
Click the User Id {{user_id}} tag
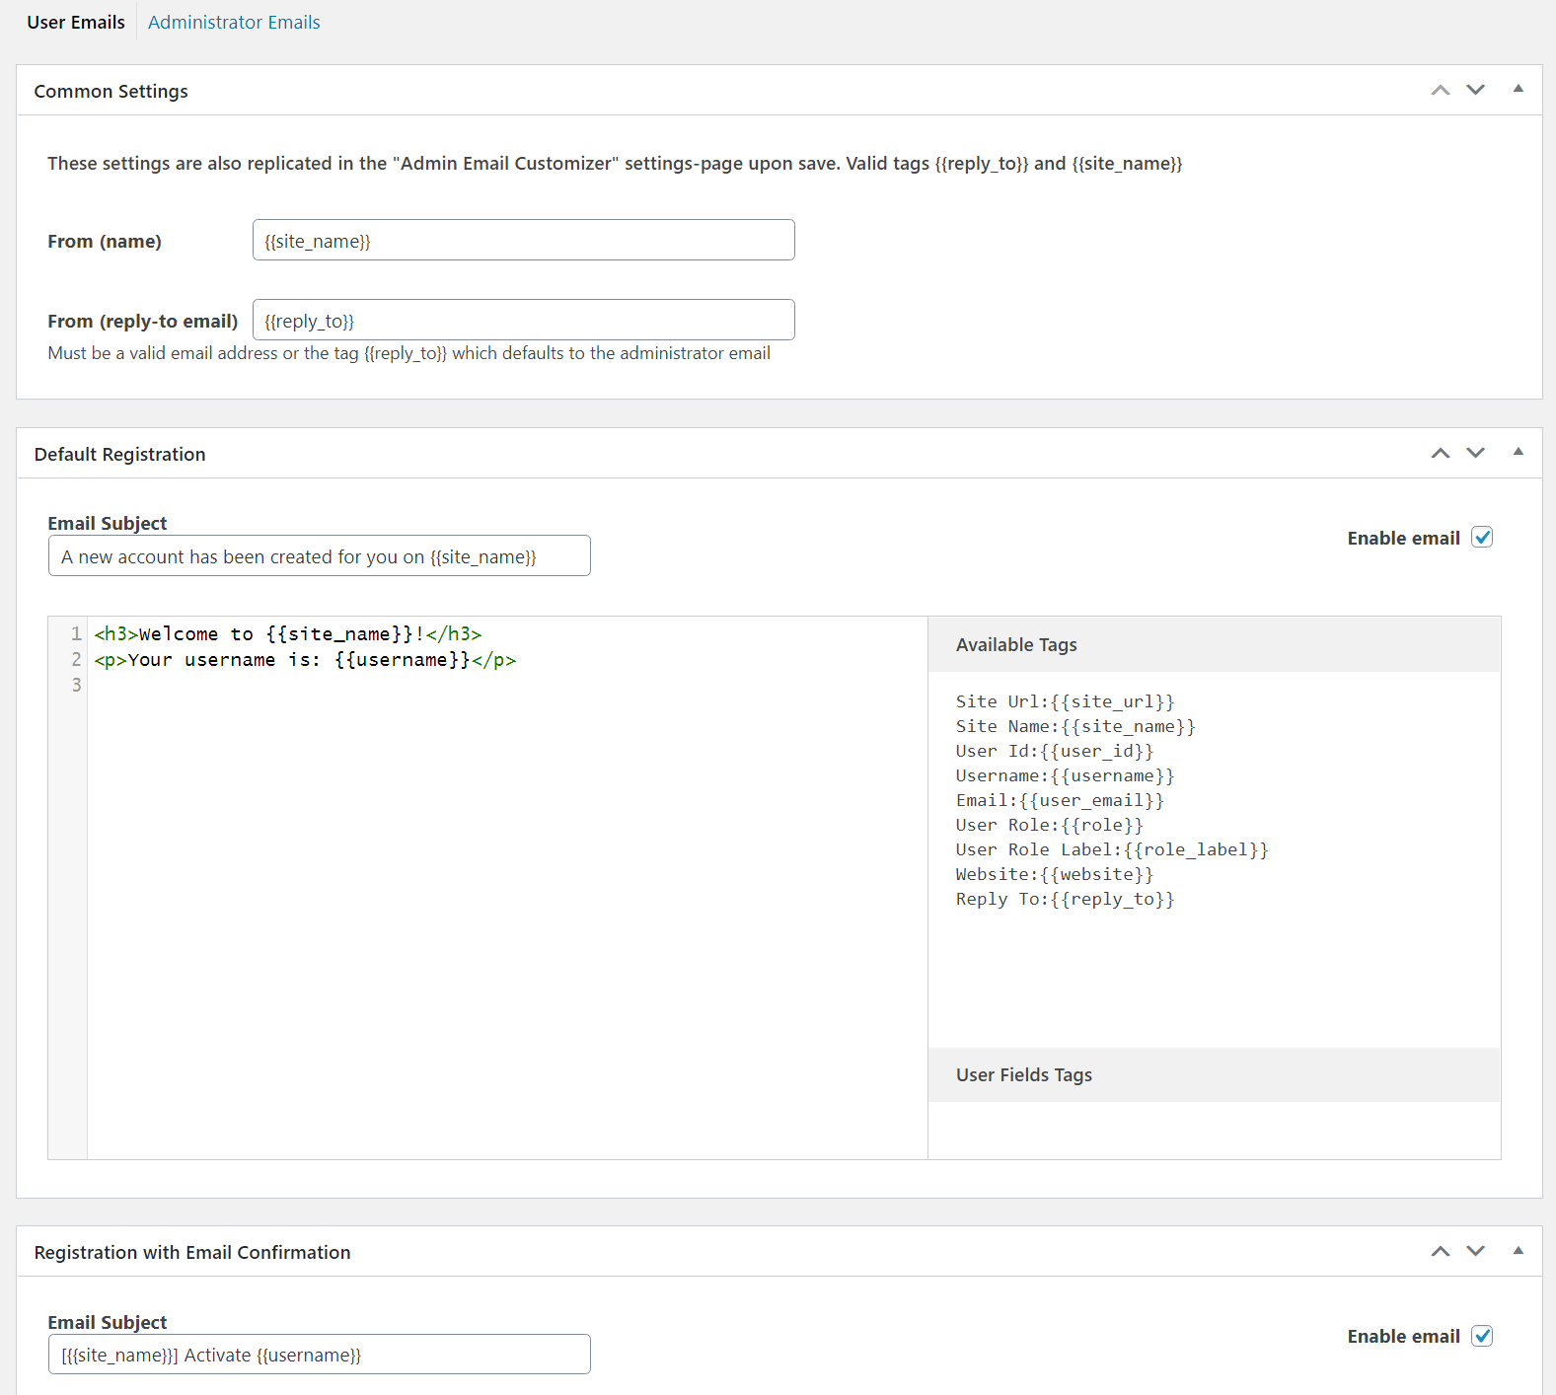(1054, 751)
